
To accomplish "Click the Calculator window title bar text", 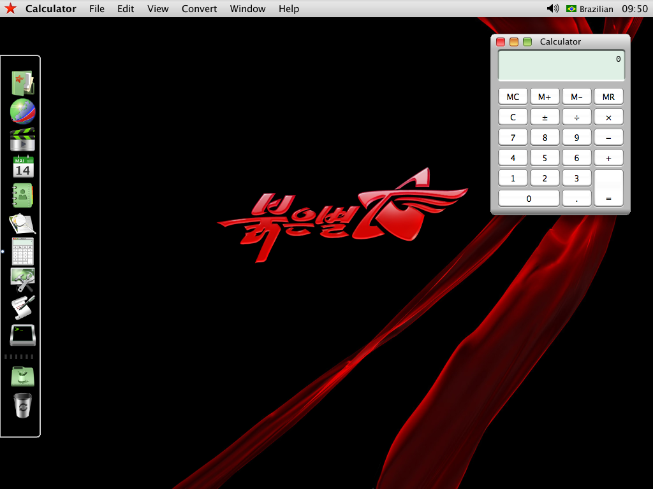I will pyautogui.click(x=560, y=41).
